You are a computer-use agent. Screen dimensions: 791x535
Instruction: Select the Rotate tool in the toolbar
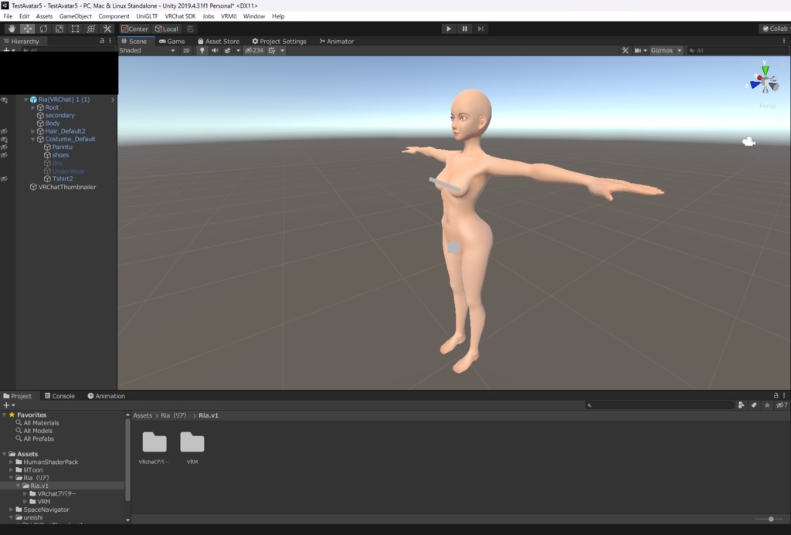point(43,29)
